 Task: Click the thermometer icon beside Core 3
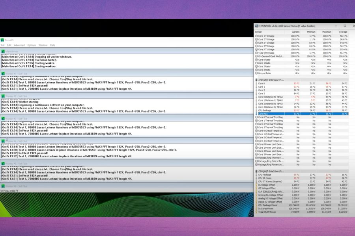(x=256, y=94)
